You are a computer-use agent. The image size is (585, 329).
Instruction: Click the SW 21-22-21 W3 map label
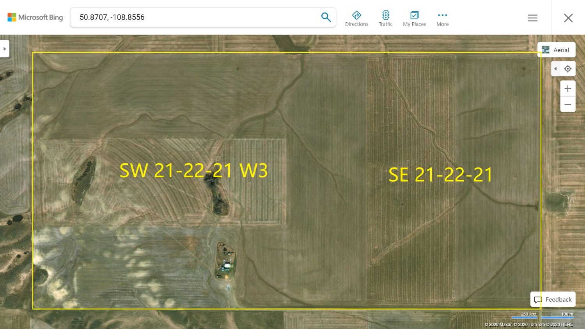[x=193, y=171]
